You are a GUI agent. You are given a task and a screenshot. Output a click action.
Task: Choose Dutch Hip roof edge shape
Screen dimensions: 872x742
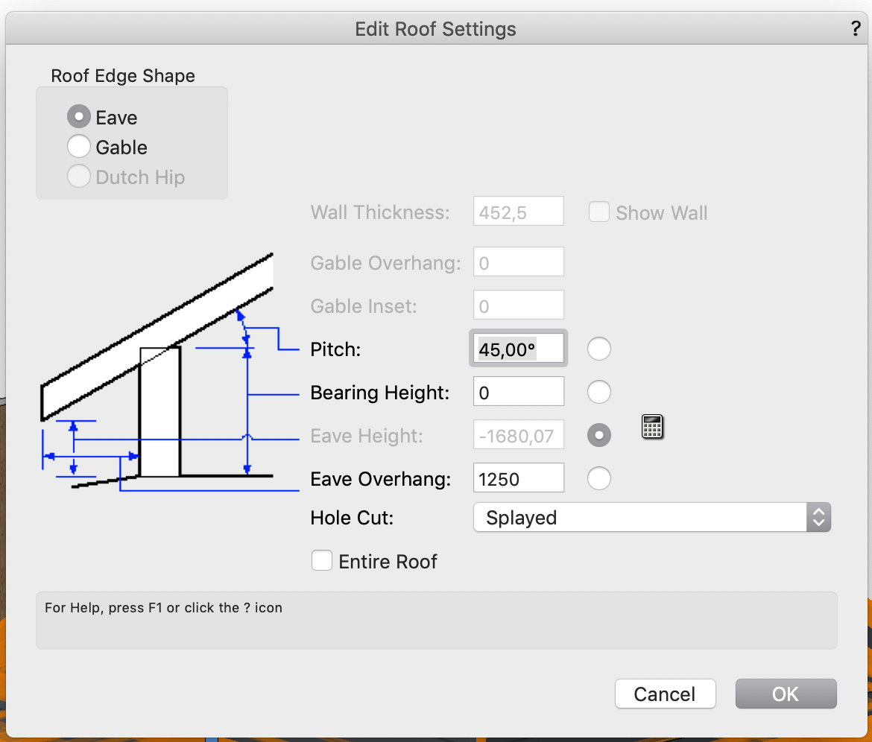79,176
